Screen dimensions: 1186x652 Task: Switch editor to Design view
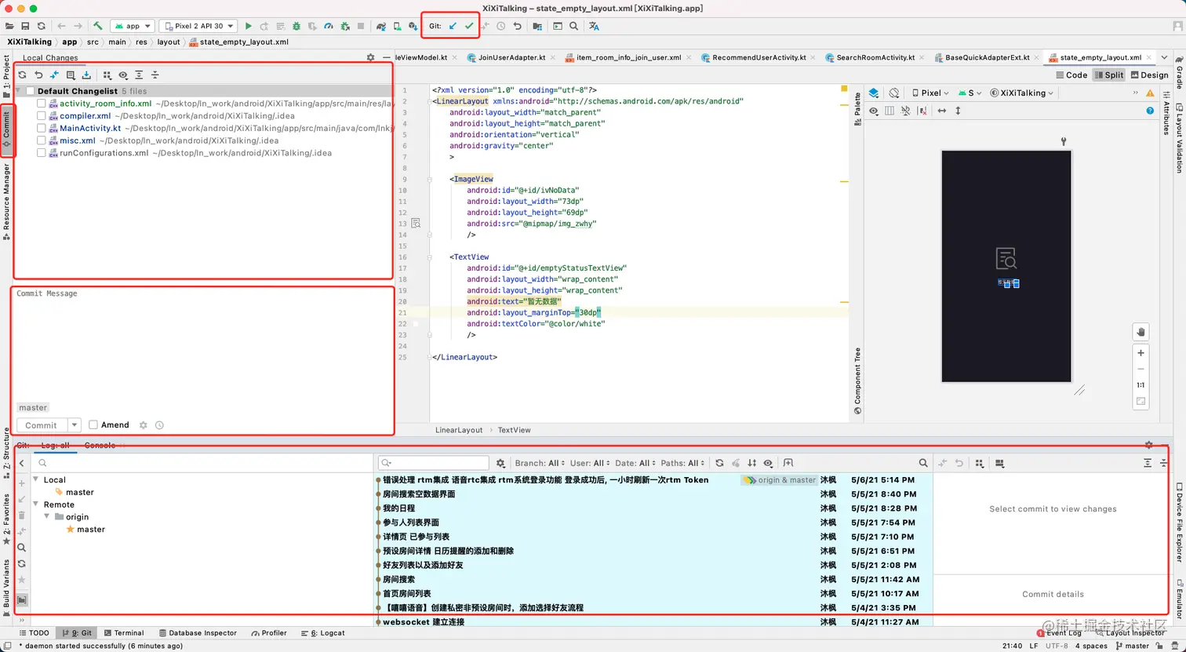[x=1149, y=75]
